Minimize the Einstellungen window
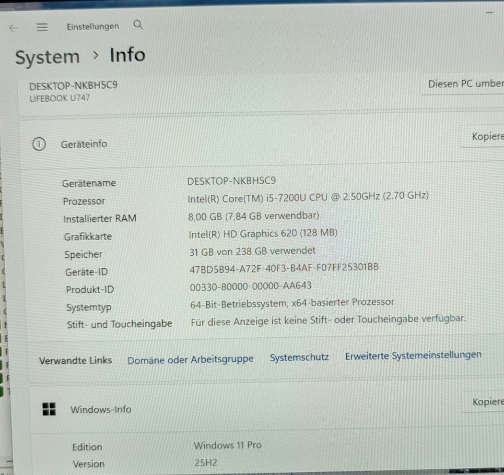 tap(489, 12)
